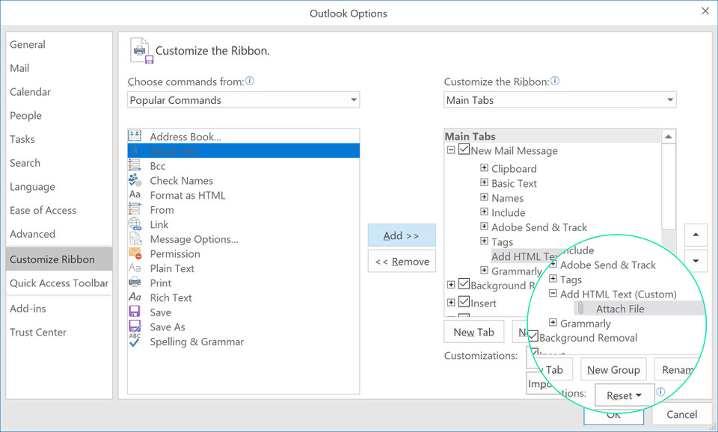Uncheck the New Mail Message checkbox

462,150
